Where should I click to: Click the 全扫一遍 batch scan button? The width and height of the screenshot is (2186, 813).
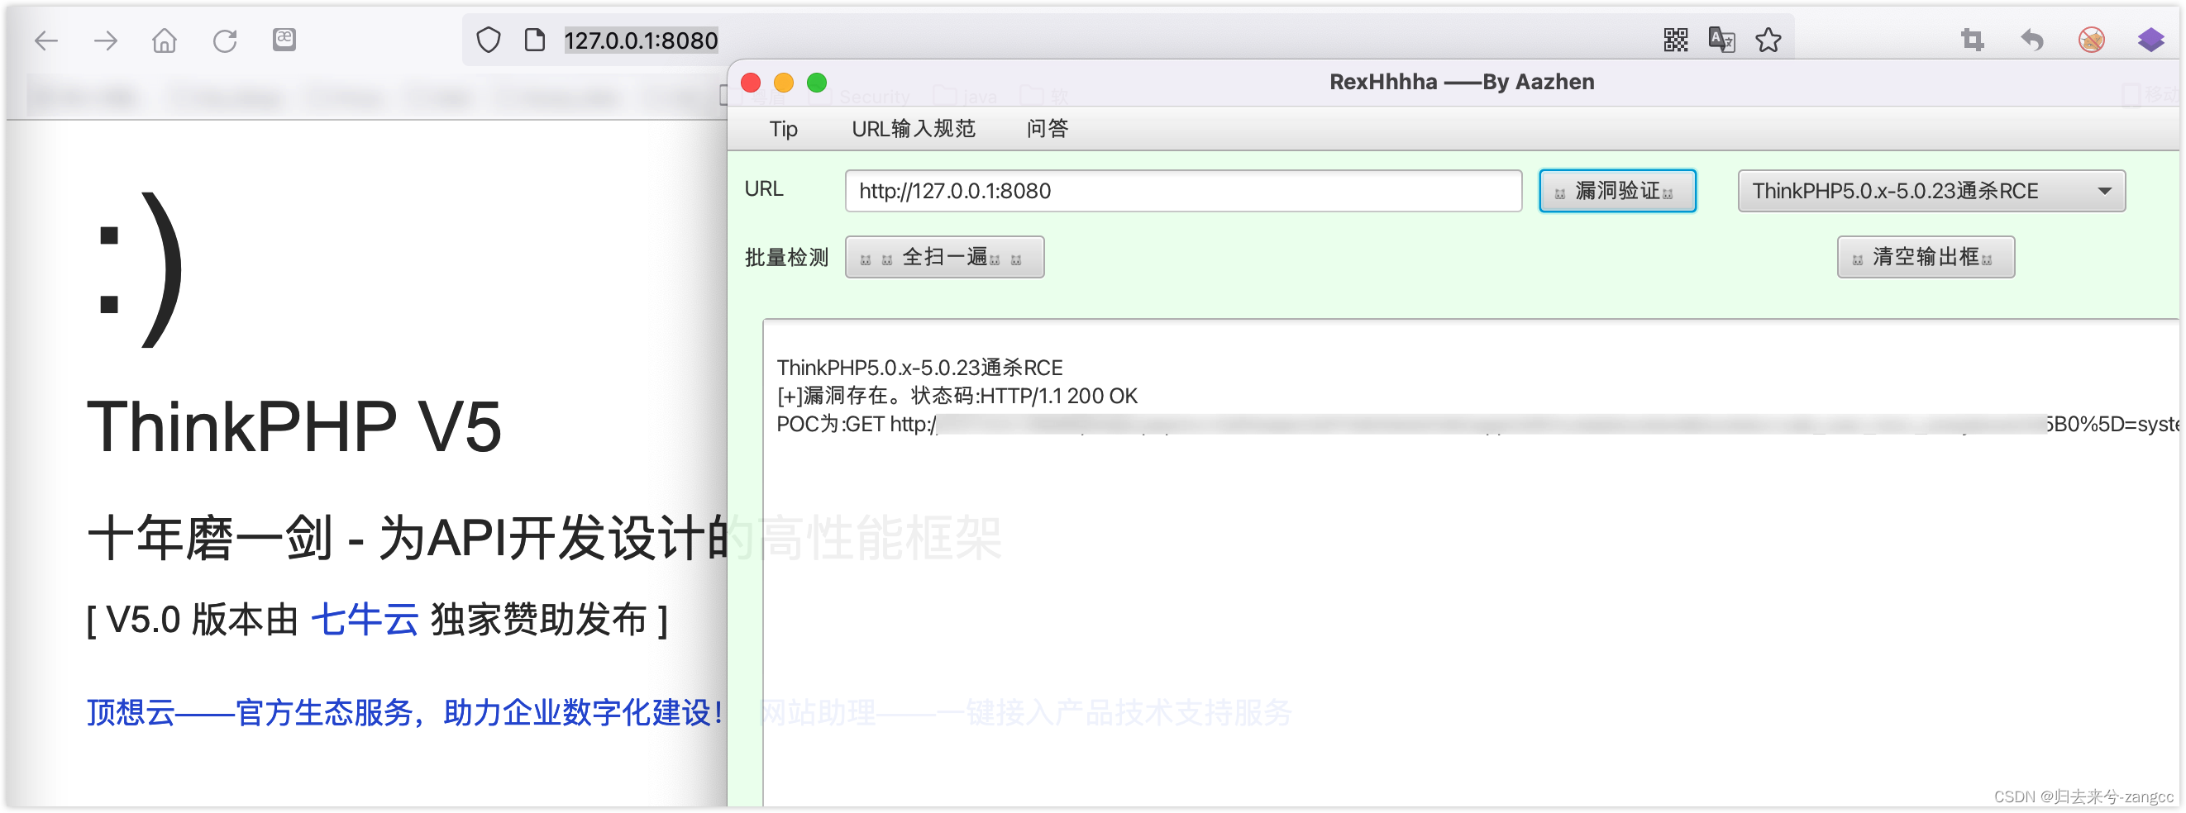tap(944, 257)
